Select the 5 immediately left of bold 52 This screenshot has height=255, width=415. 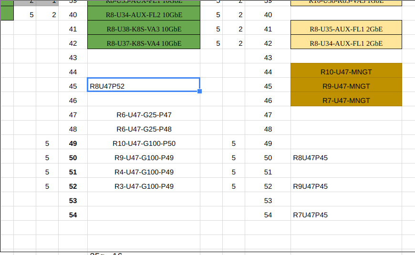tap(47, 186)
